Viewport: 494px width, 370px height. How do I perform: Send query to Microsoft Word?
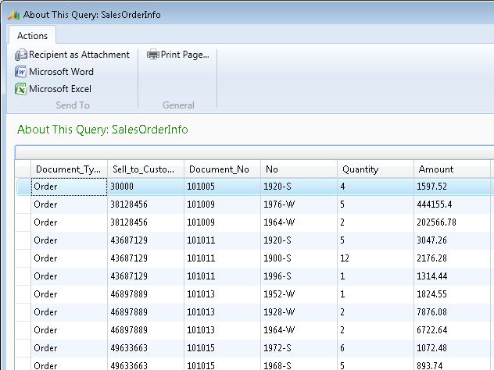click(61, 72)
